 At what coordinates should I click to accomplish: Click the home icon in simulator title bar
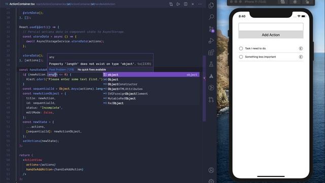(x=295, y=2)
